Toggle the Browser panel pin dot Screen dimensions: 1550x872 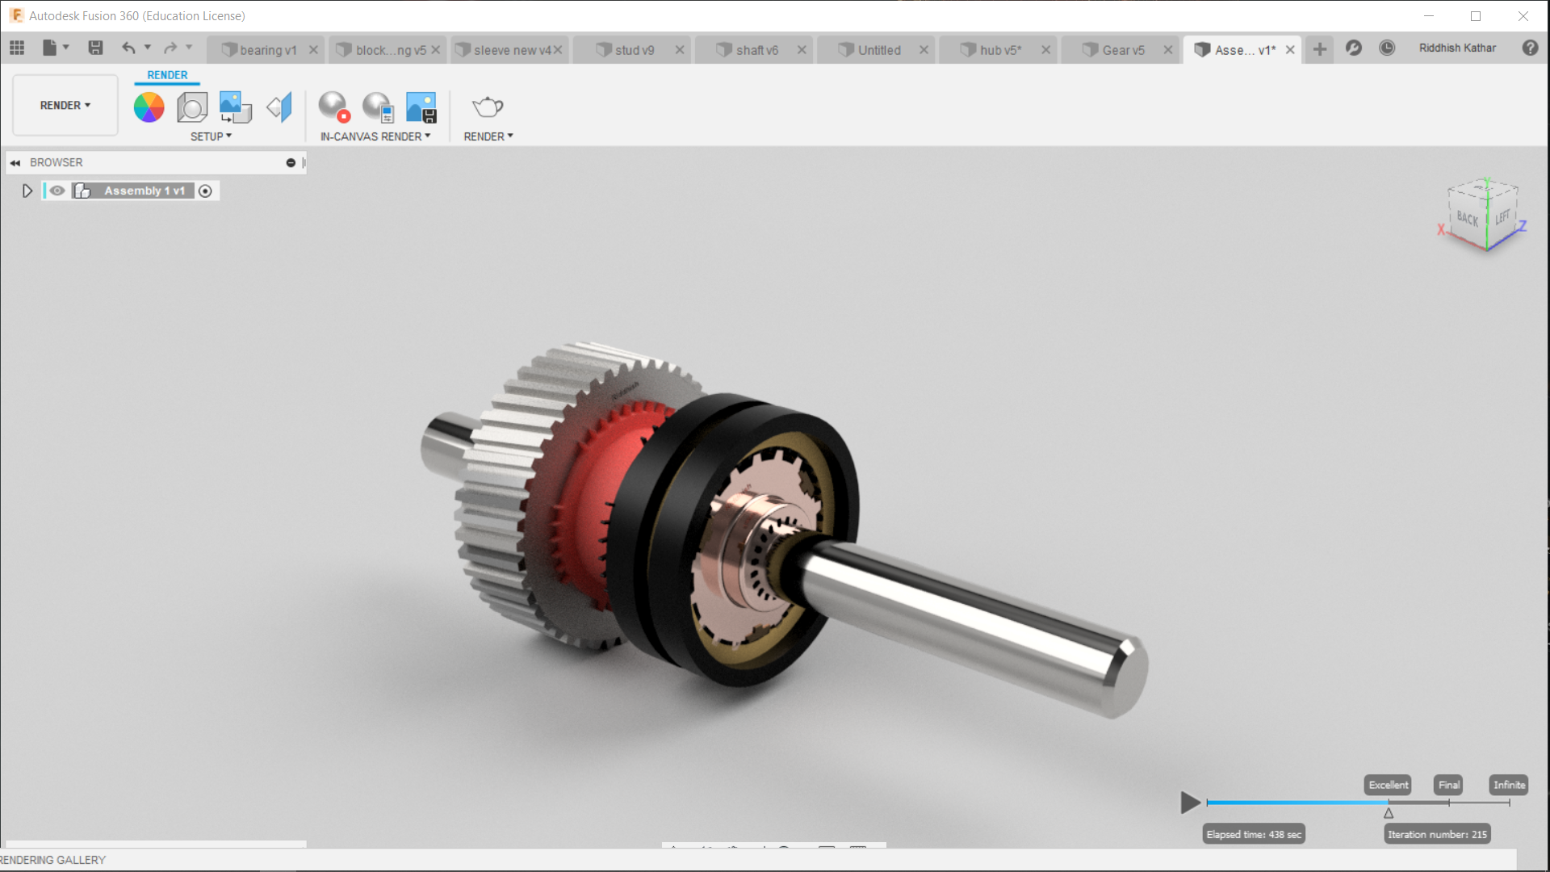pos(291,163)
